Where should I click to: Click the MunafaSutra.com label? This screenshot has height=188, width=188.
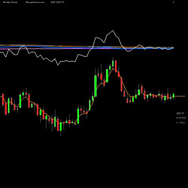pos(35,2)
